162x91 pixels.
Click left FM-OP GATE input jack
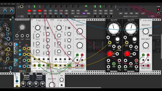[44, 65]
